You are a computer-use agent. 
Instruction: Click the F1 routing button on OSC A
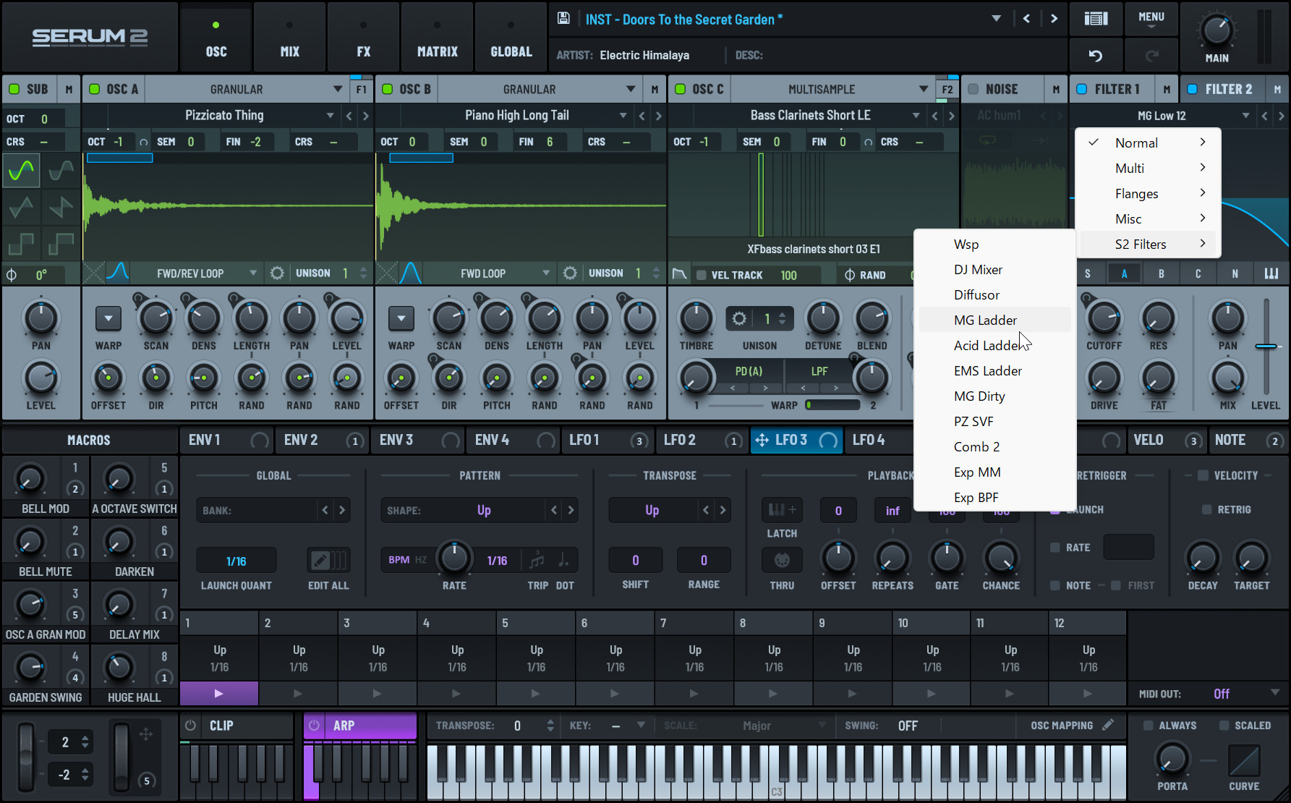pos(361,89)
